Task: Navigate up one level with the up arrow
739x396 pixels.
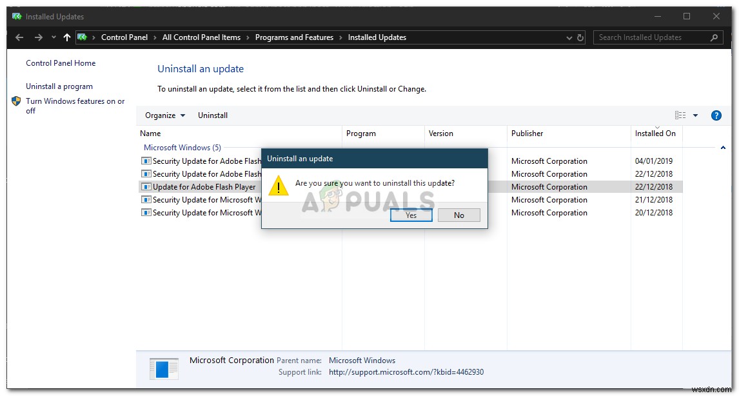Action: 66,37
